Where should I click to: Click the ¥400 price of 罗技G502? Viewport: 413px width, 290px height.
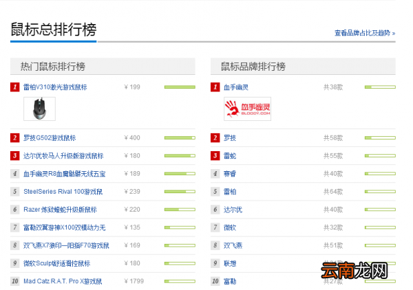click(x=132, y=137)
